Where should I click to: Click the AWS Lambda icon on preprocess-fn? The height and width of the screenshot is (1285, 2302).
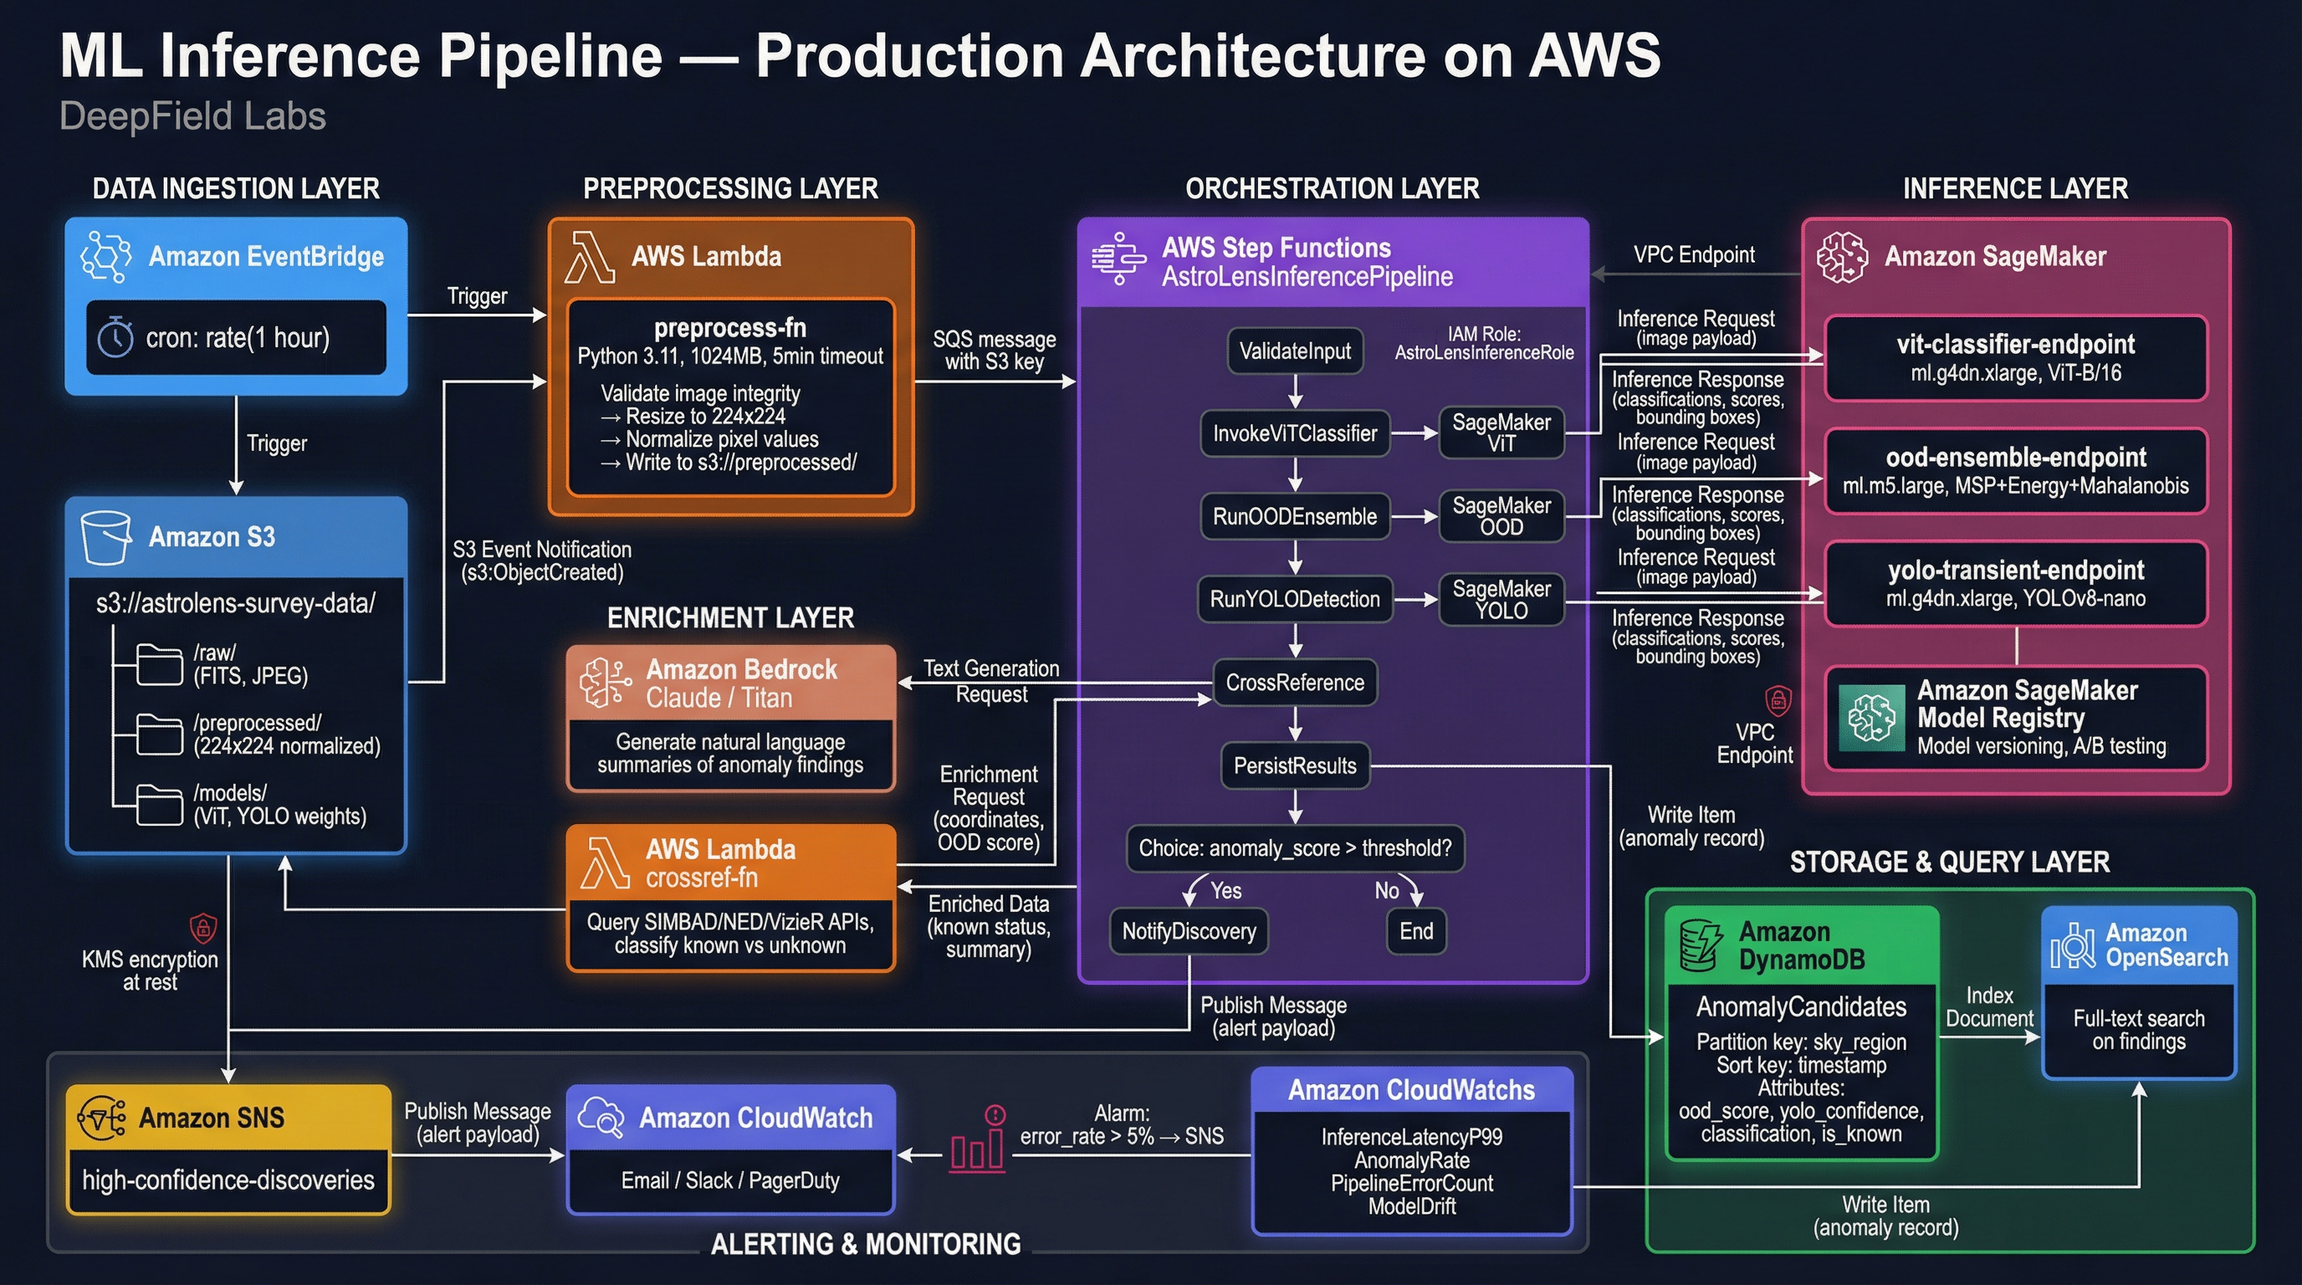tap(589, 257)
